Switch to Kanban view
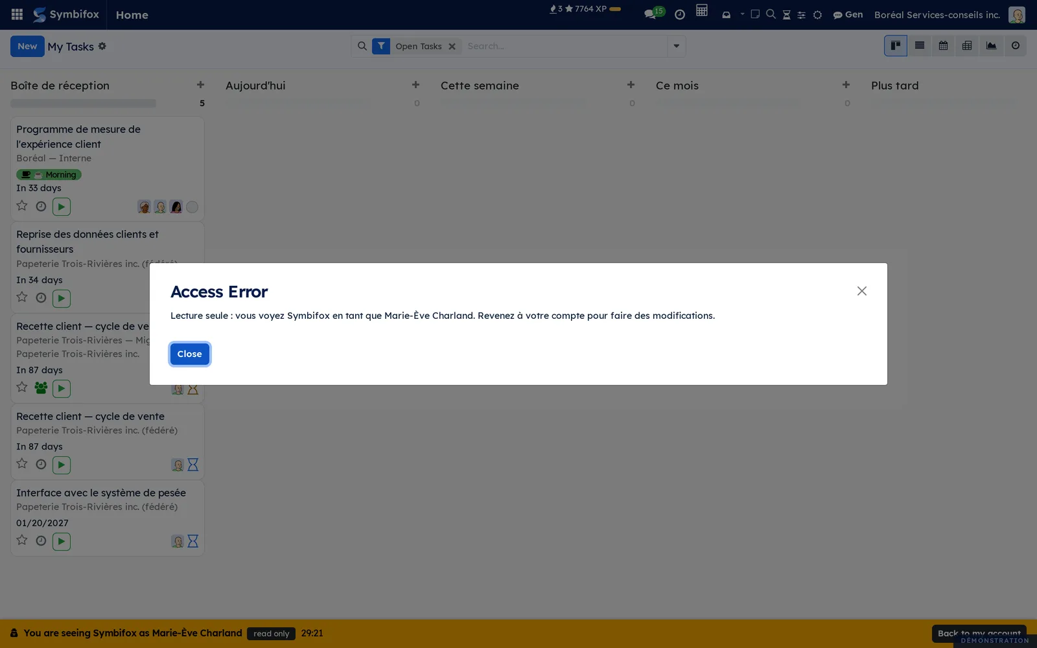1037x648 pixels. (896, 45)
